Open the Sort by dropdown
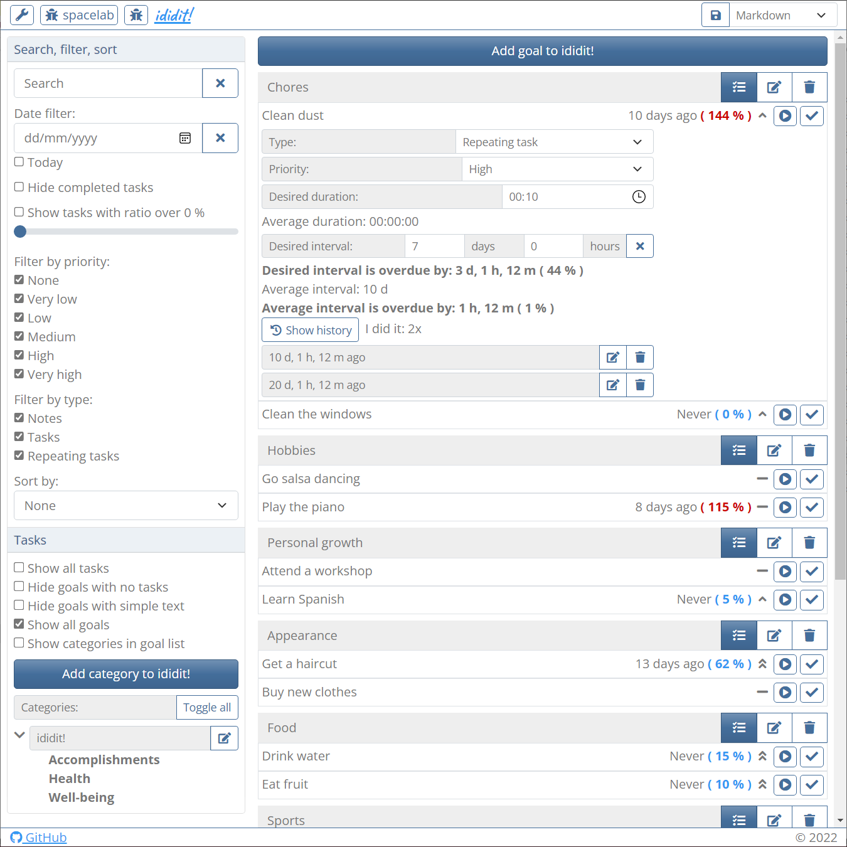Screen dimensions: 847x847 pos(126,506)
